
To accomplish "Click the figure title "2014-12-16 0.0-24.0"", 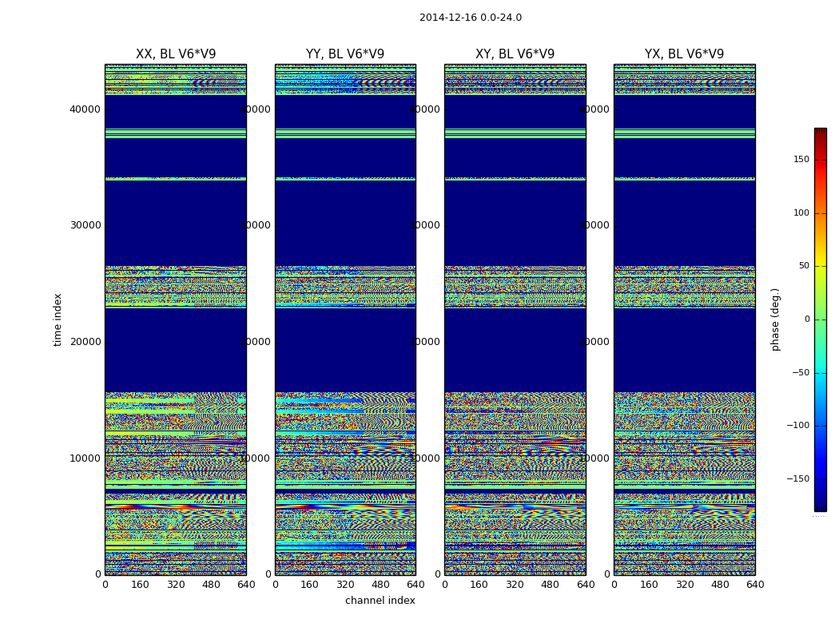I will (470, 18).
